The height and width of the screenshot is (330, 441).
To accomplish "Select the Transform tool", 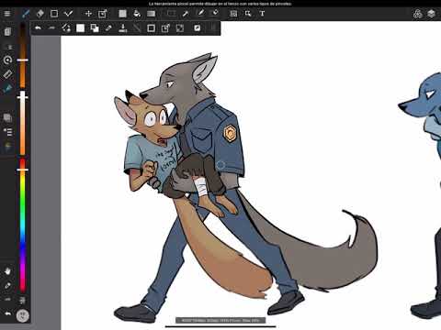I will tap(102, 14).
